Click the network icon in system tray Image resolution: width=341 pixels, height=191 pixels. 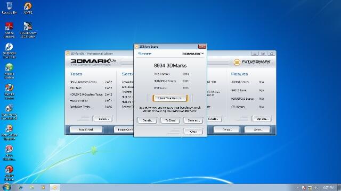point(310,188)
